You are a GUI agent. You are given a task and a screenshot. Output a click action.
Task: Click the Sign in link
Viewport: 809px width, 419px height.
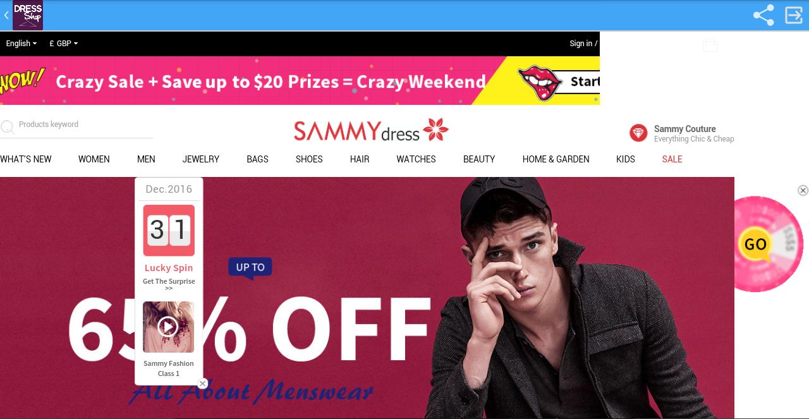point(581,44)
